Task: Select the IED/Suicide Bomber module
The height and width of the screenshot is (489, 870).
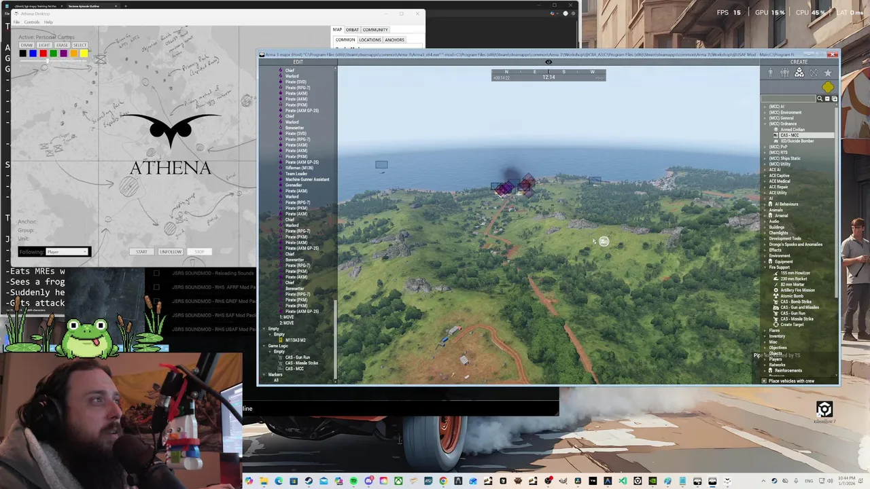Action: click(x=797, y=141)
